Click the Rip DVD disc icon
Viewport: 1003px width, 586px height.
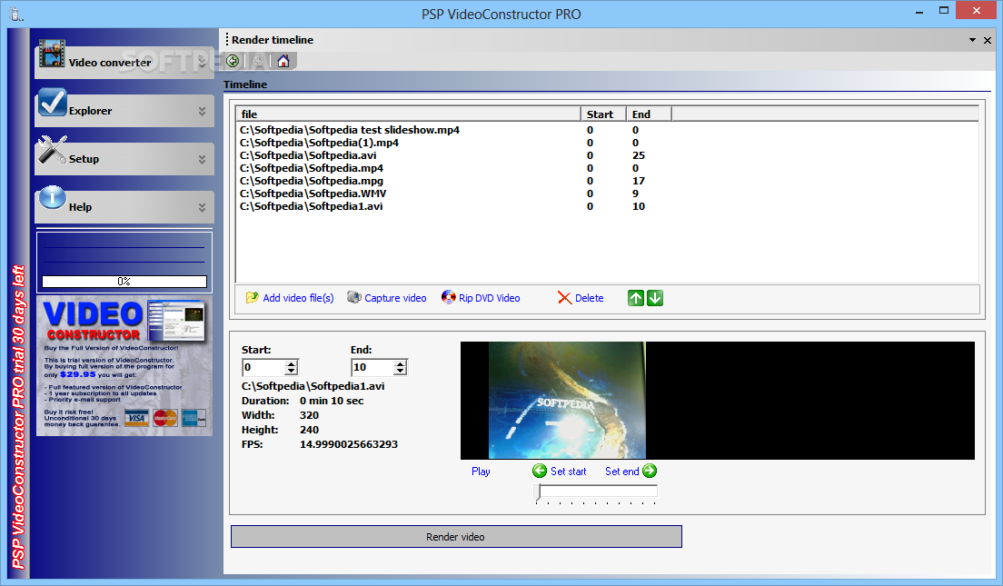(449, 297)
